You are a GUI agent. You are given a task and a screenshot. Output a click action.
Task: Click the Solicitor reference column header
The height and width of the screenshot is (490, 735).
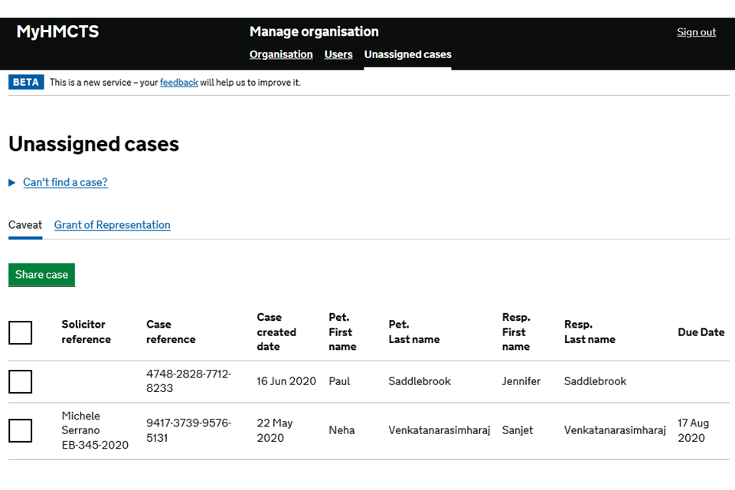pyautogui.click(x=86, y=332)
